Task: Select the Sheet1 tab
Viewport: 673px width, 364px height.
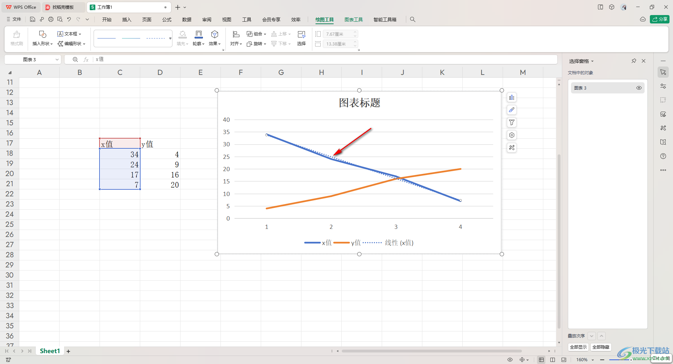Action: 50,351
